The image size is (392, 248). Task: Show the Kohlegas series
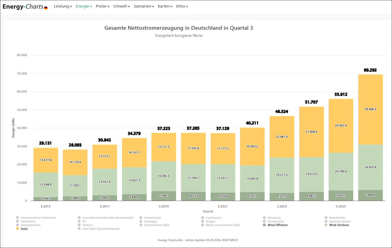[x=148, y=222]
